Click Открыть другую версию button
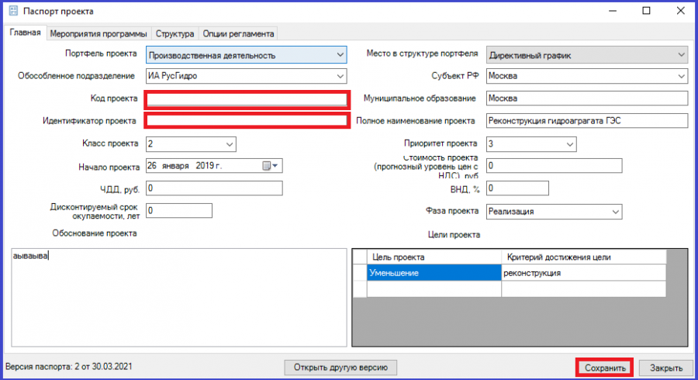The width and height of the screenshot is (698, 380). (x=340, y=368)
